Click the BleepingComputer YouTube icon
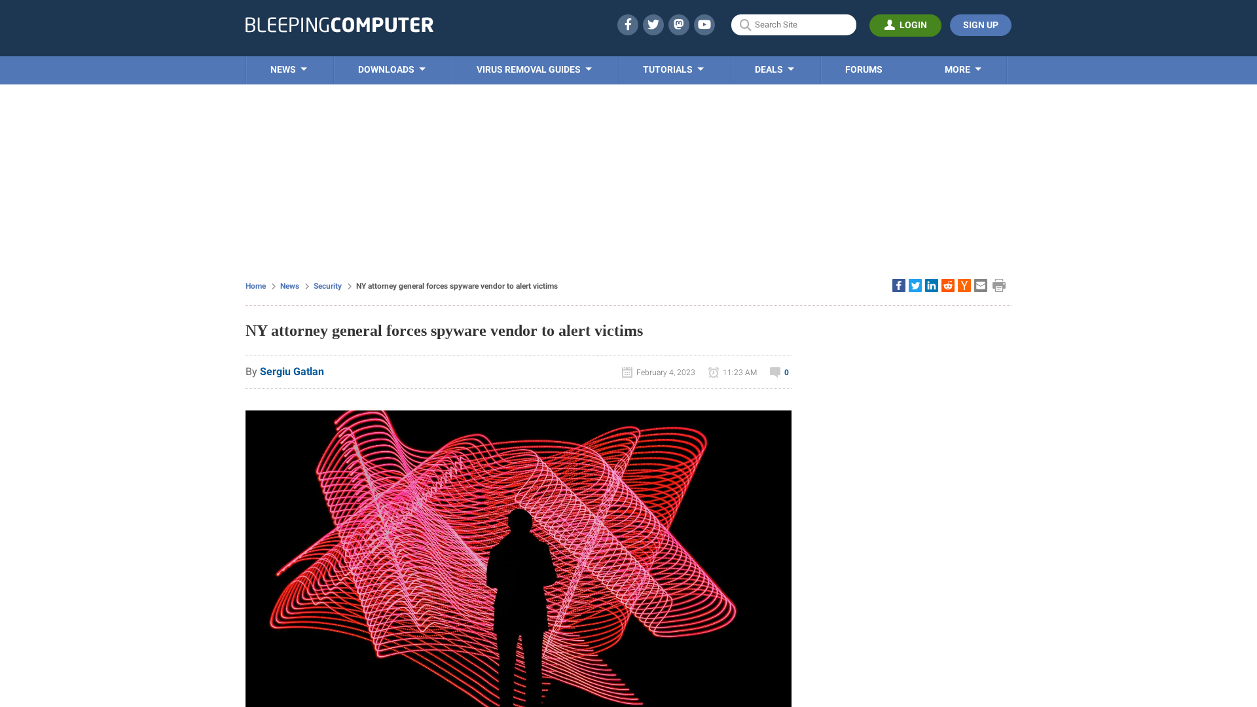 (x=704, y=25)
